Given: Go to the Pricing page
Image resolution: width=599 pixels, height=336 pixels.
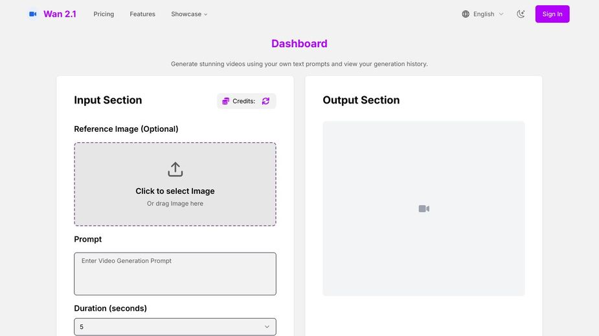Looking at the screenshot, I should [104, 14].
